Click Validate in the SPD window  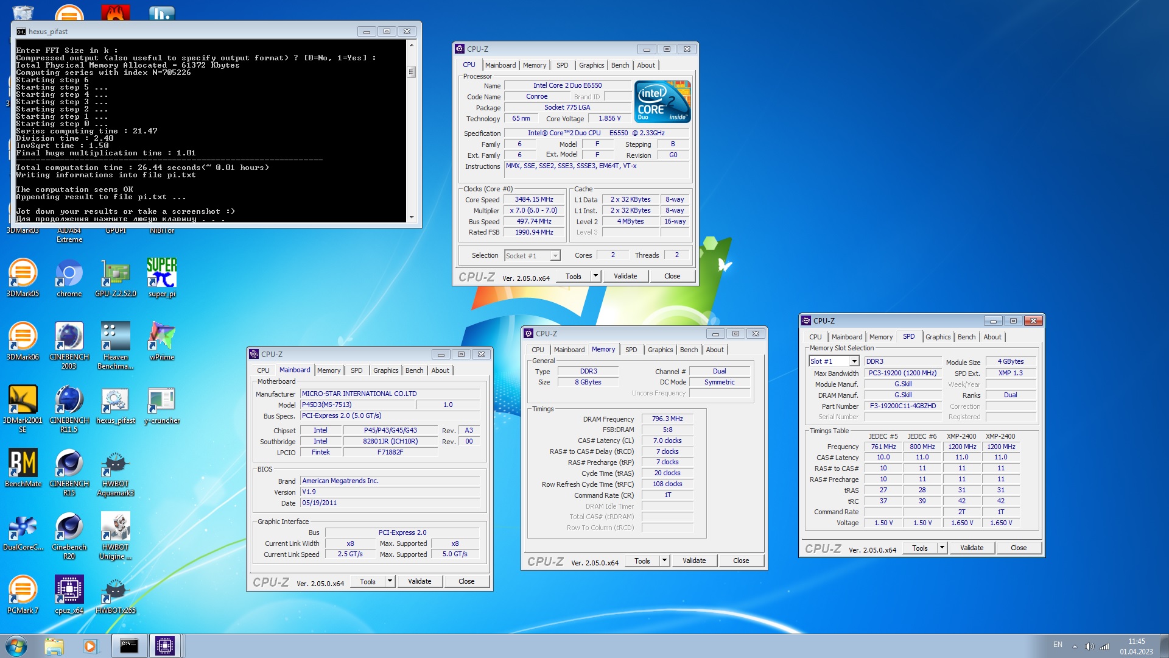(x=971, y=548)
